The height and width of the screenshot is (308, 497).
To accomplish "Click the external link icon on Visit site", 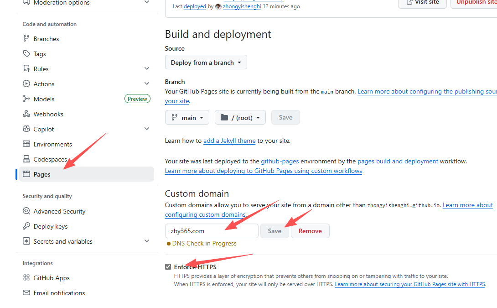I will (x=409, y=2).
